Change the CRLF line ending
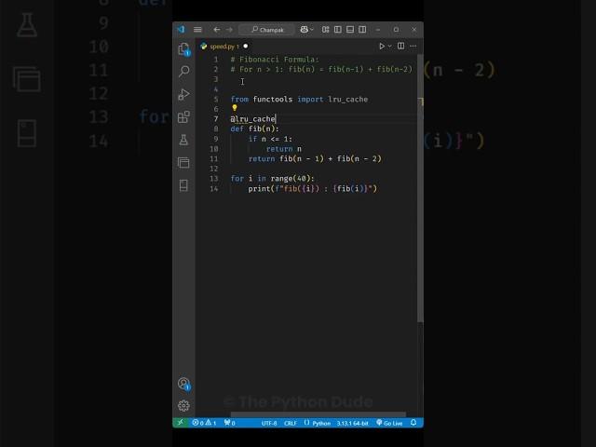 [291, 423]
